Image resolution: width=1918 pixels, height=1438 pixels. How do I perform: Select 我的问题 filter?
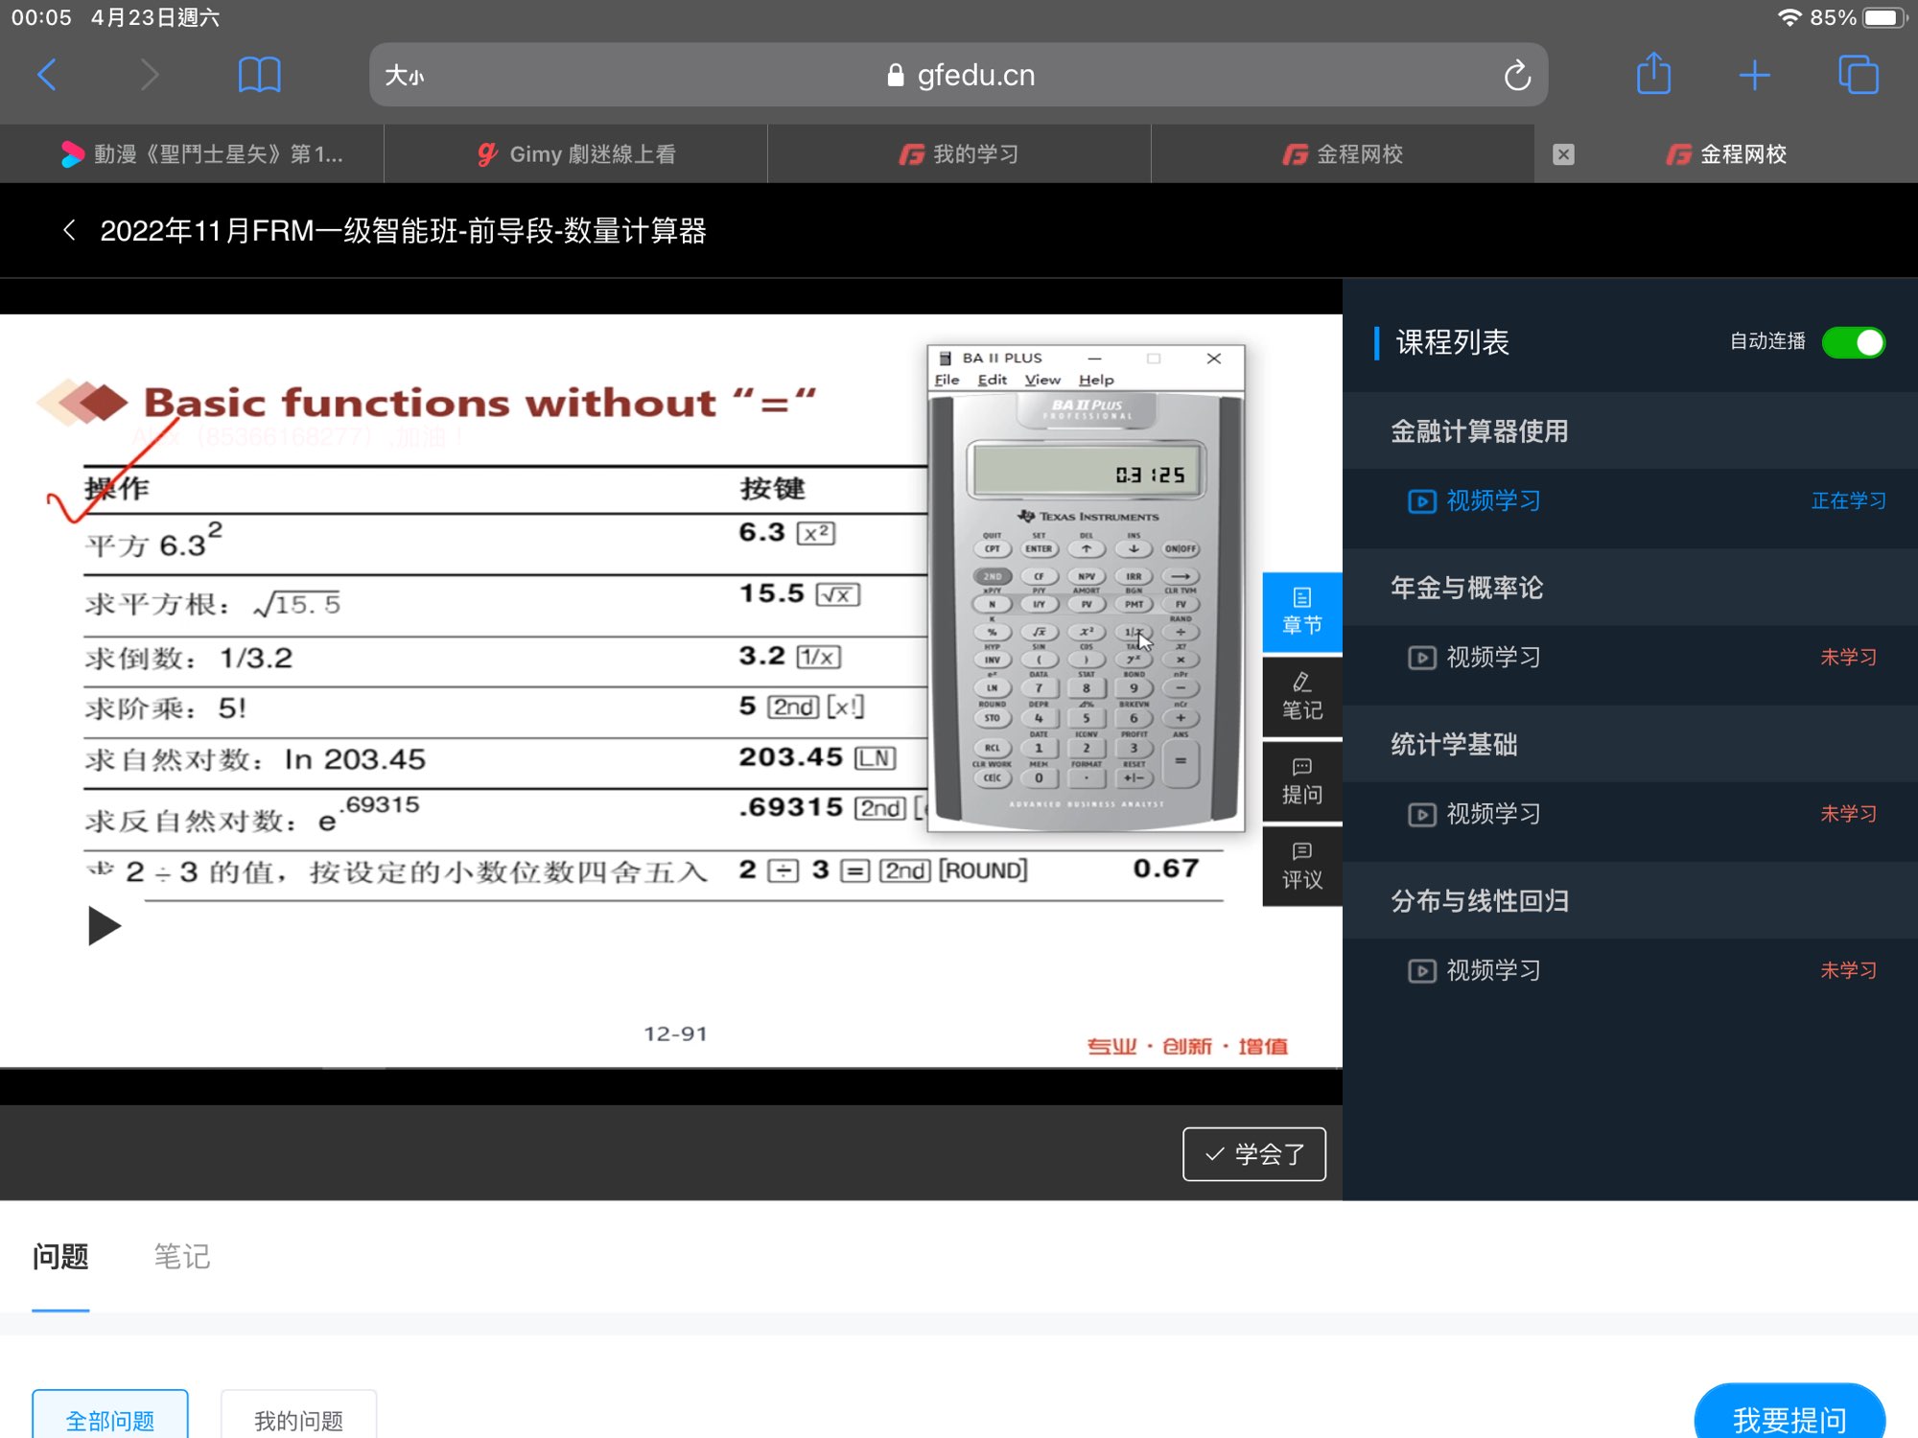point(298,1419)
